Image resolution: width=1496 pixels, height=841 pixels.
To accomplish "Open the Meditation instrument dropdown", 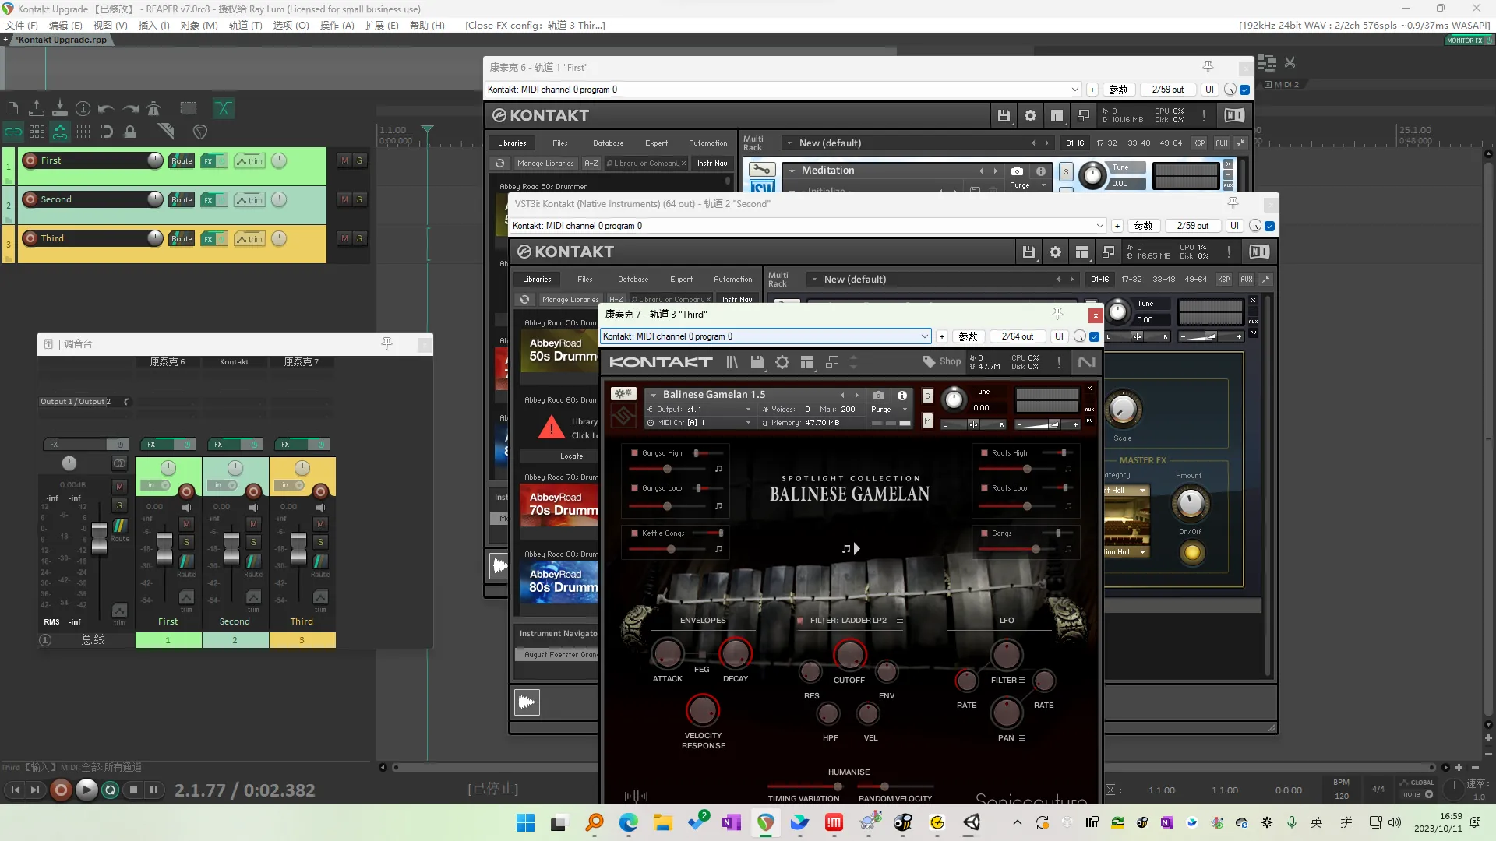I will click(x=792, y=171).
